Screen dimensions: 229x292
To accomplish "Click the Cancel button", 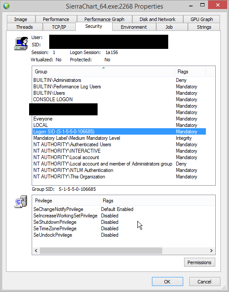I will click(x=205, y=282).
